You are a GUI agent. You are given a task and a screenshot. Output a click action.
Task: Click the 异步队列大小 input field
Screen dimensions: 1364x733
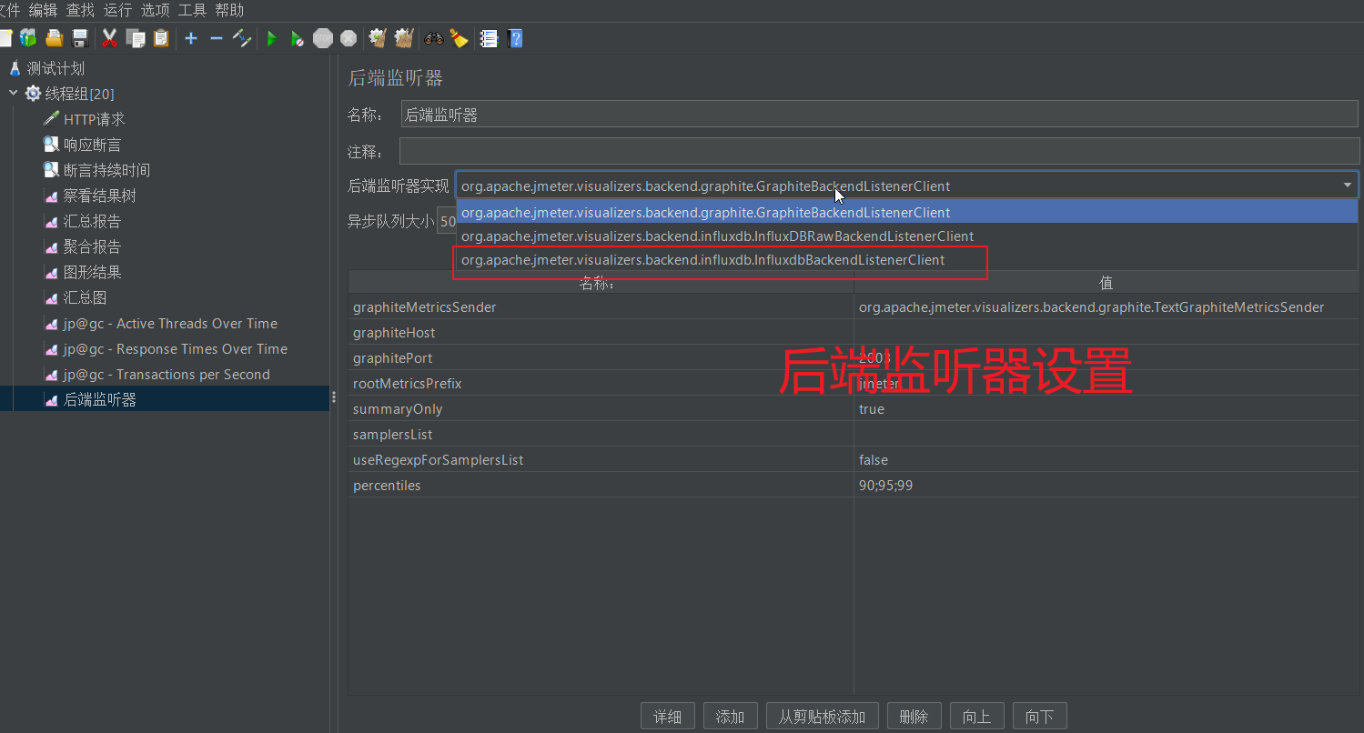point(448,221)
